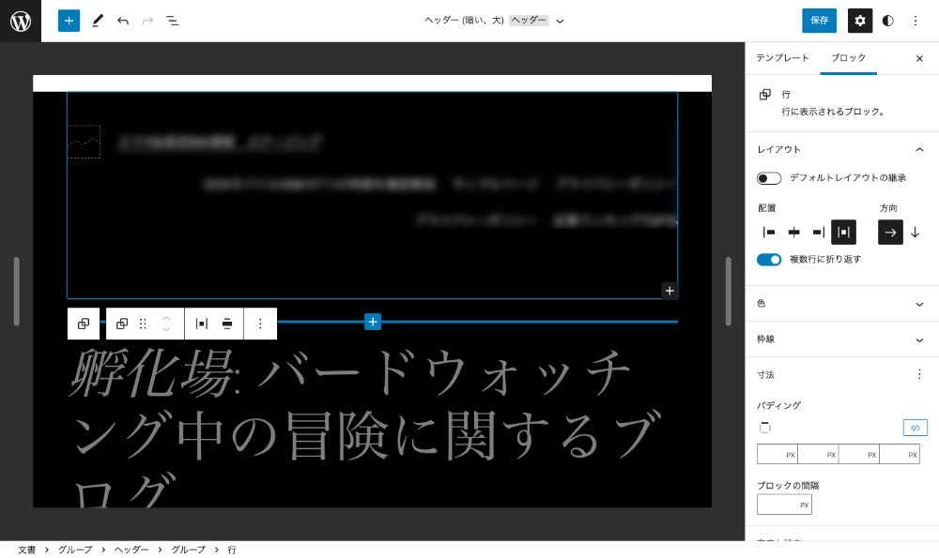Open the Styles half-circle icon

888,21
